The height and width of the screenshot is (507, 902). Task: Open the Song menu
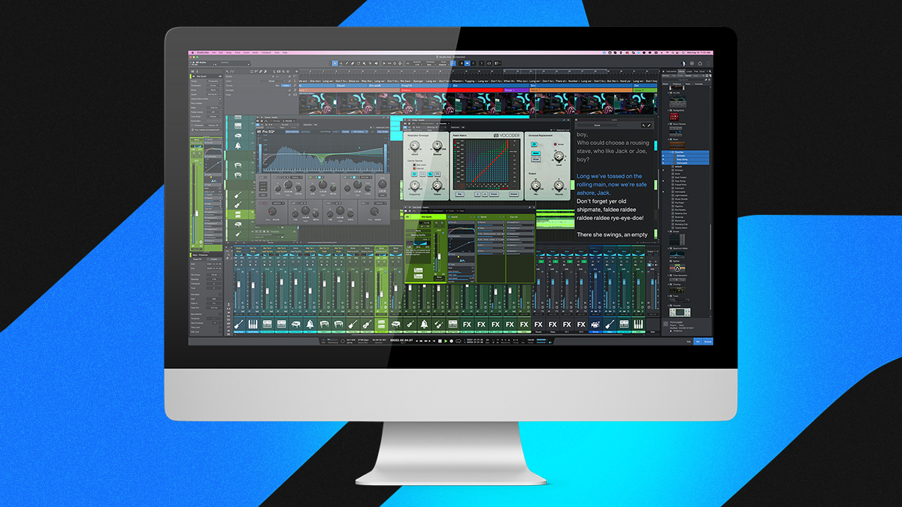[229, 53]
